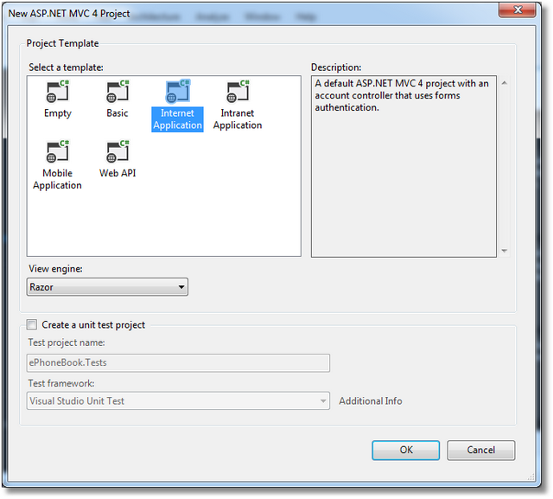Select the Web API template icon

click(x=118, y=151)
